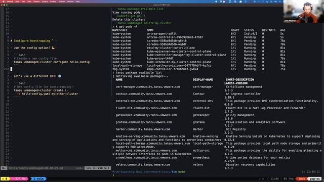Click the nvim statusline file path
Image resolution: width=324 pixels, height=182 pixels.
coord(36,168)
